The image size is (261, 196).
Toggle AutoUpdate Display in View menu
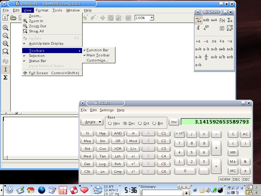click(46, 43)
